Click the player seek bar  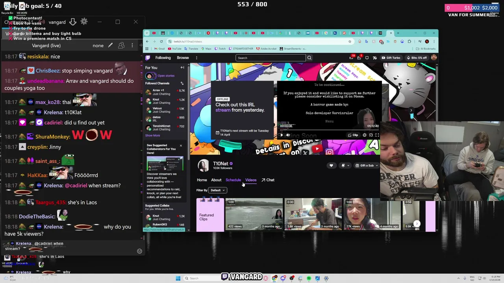click(x=329, y=130)
